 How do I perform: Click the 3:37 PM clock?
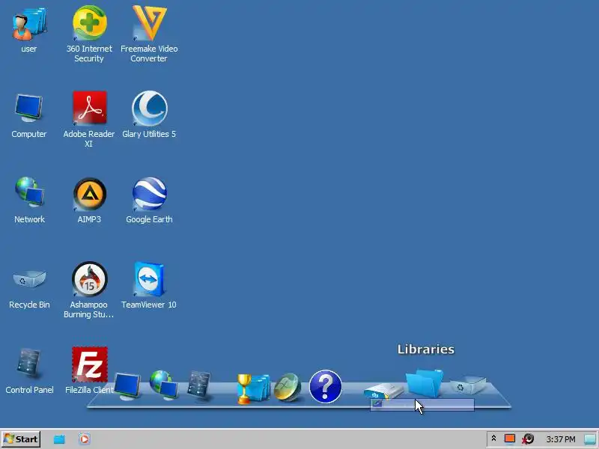[x=560, y=439]
